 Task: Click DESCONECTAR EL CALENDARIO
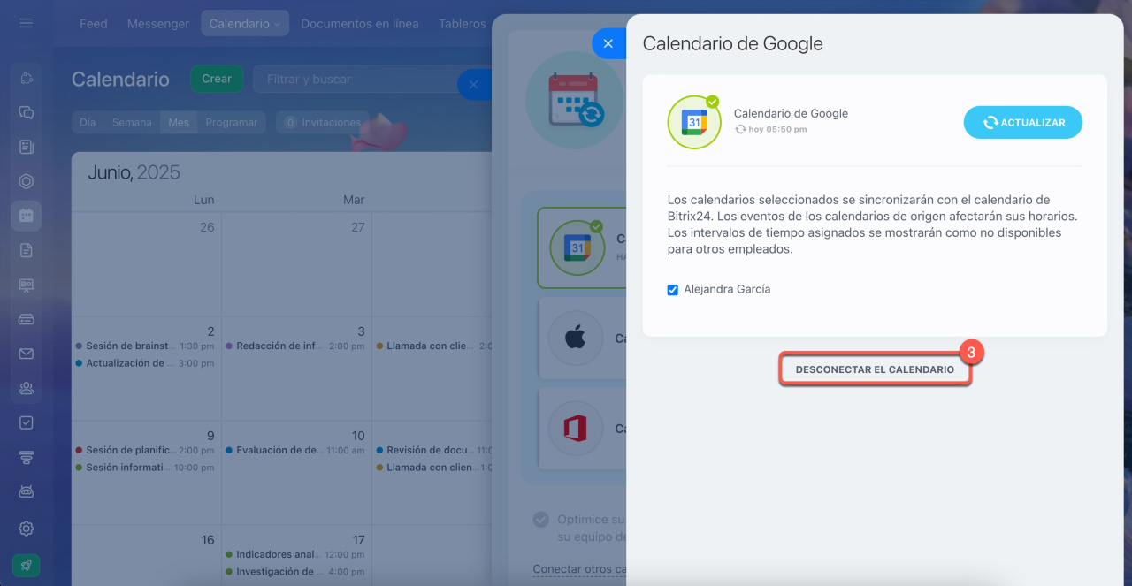pyautogui.click(x=875, y=369)
